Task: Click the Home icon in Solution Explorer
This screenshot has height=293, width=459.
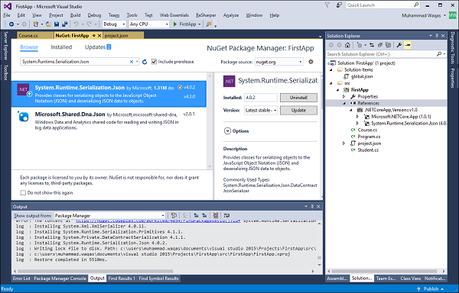Action: pos(347,45)
